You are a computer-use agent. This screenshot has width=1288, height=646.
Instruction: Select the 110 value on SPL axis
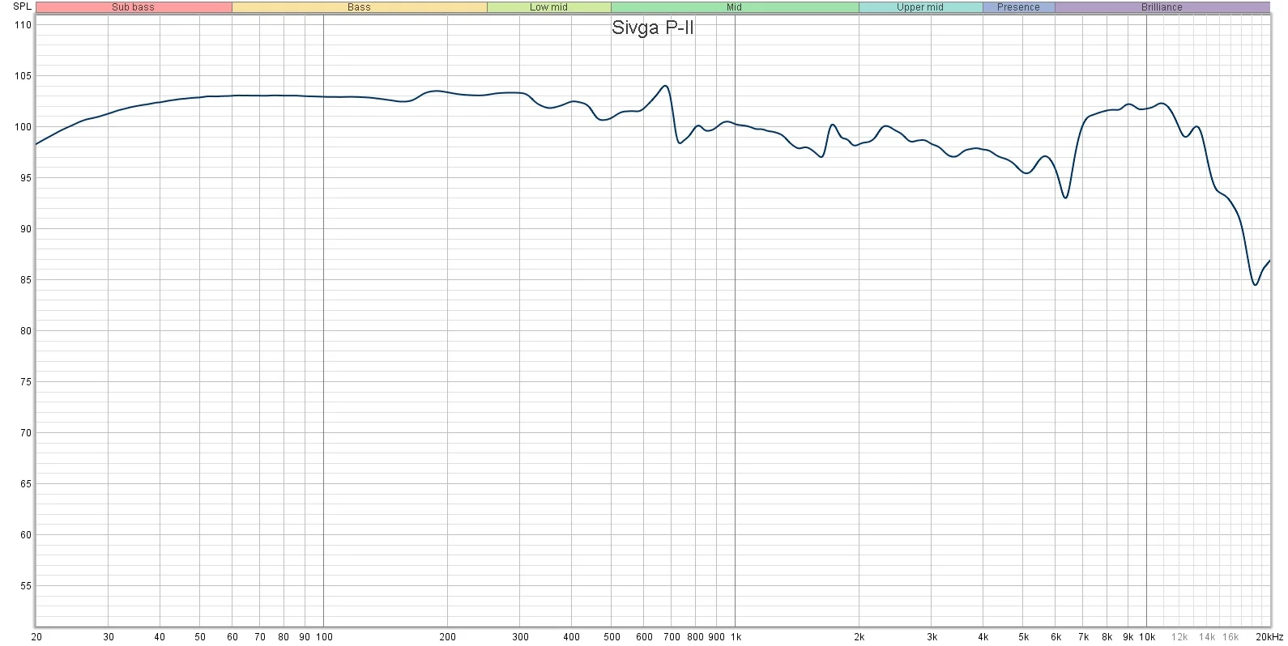23,25
